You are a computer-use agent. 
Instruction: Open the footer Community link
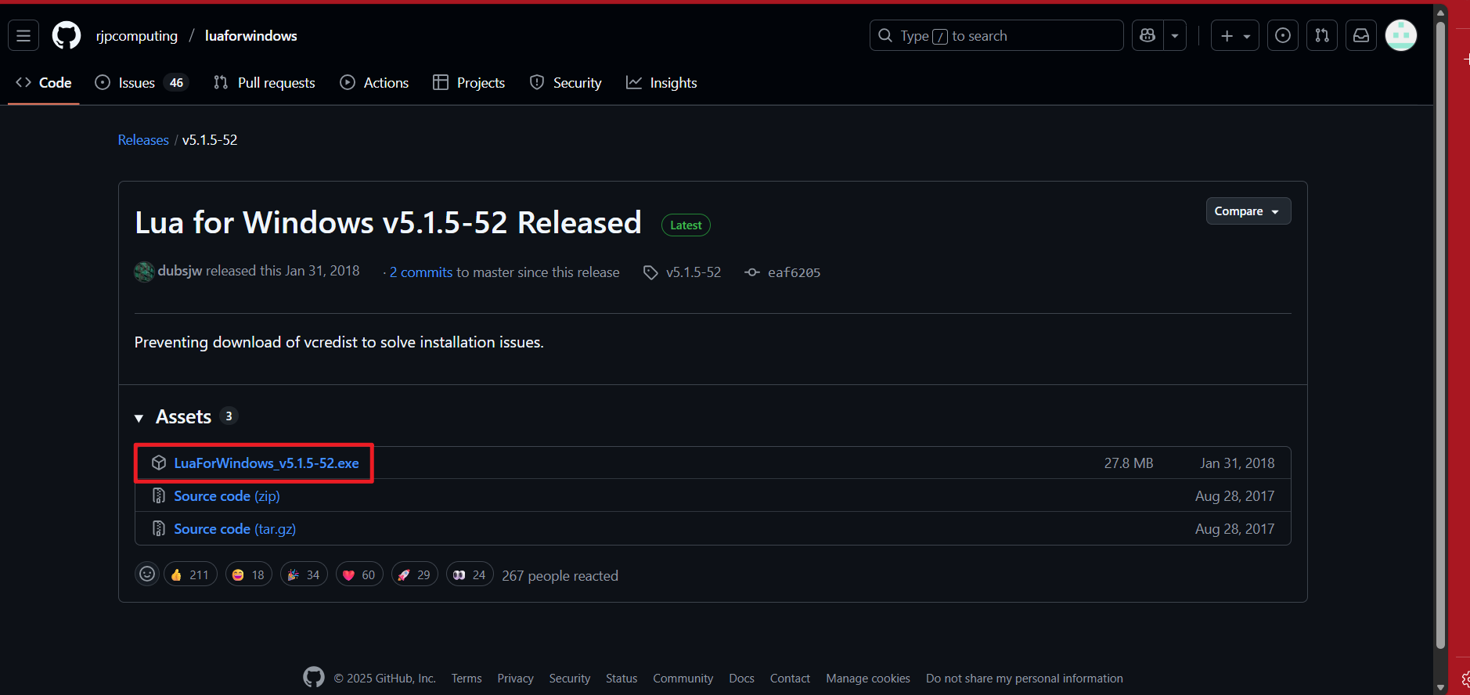(683, 679)
